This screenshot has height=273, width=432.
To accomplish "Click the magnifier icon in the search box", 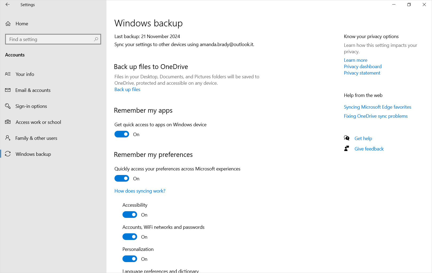I will [x=96, y=39].
